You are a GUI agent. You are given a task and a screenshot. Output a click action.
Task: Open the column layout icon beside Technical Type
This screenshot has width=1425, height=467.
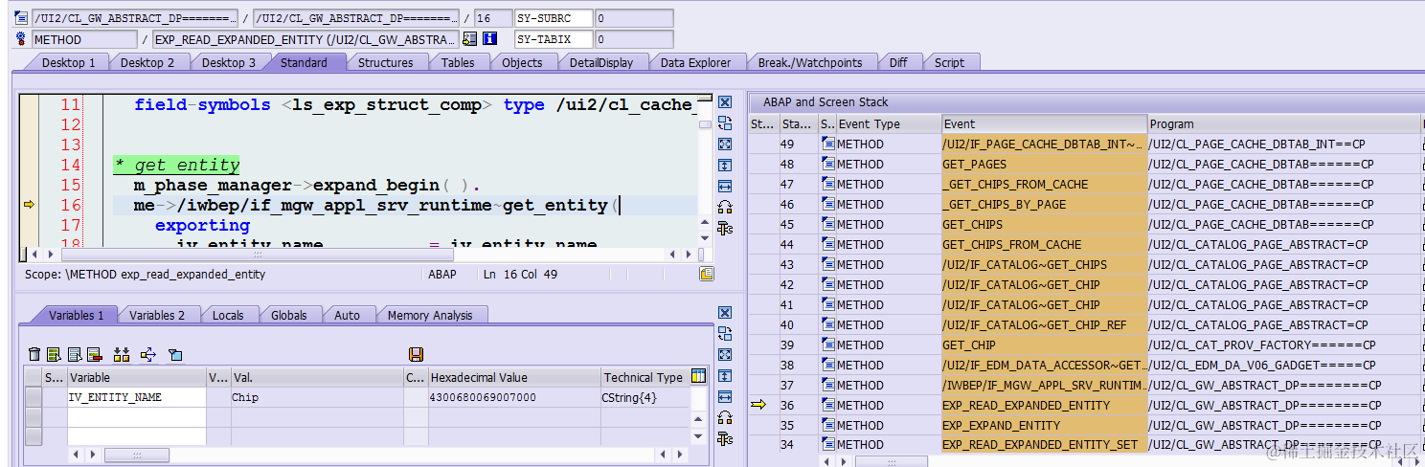click(698, 377)
